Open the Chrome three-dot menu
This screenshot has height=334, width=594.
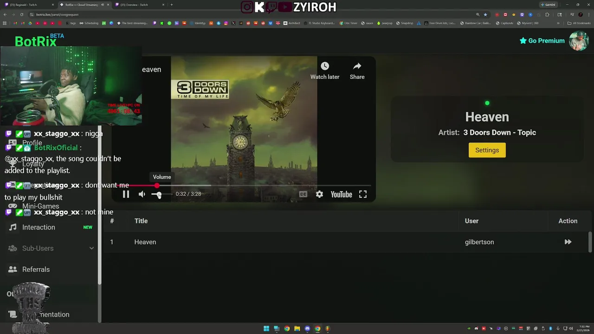(588, 14)
